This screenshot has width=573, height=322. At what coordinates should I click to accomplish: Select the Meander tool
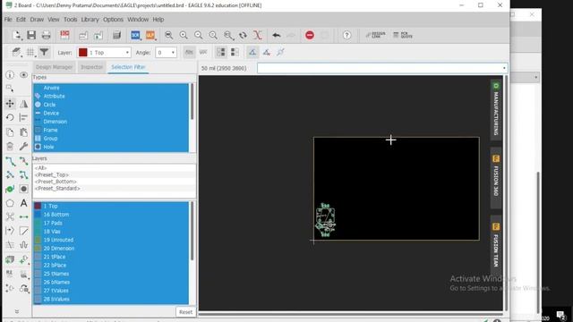(24, 245)
